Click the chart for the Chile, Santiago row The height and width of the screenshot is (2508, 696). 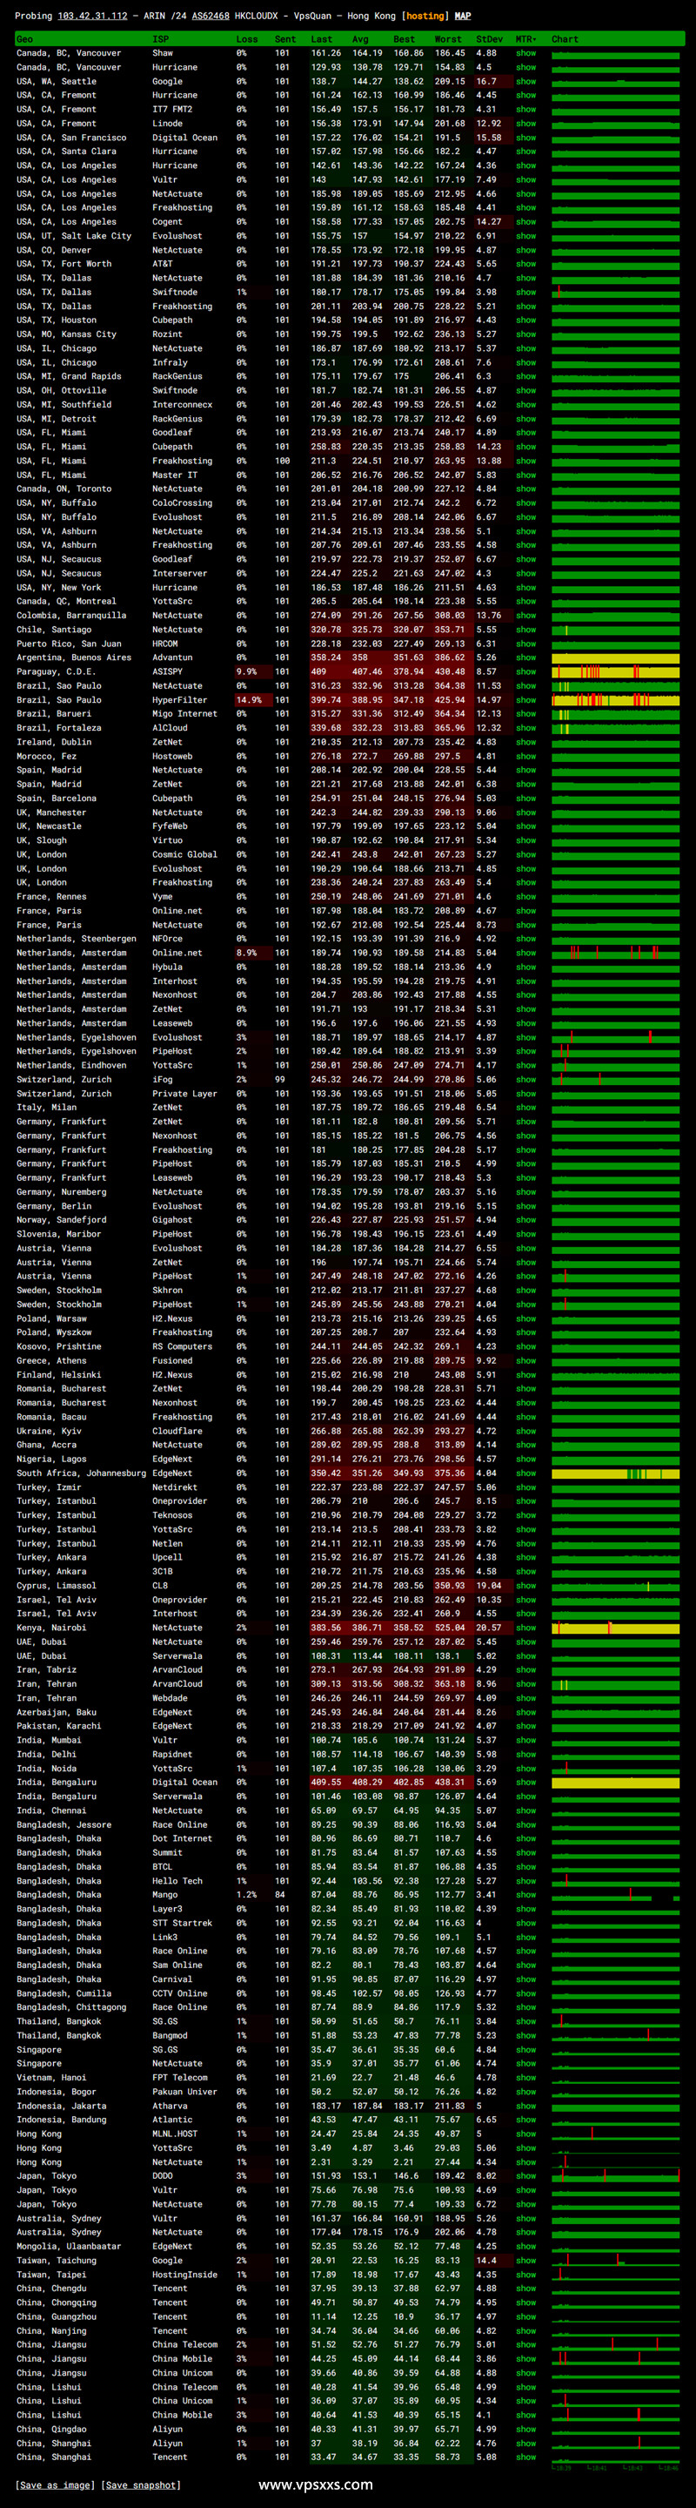click(x=615, y=630)
